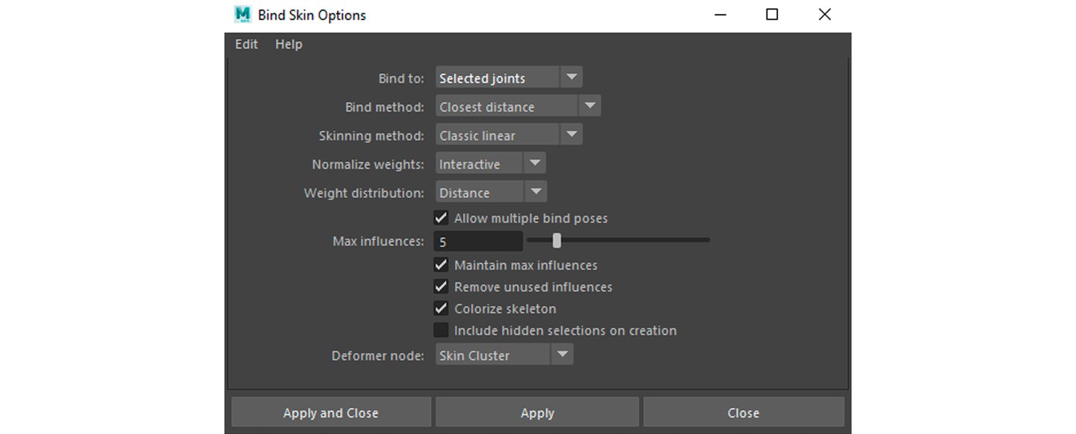
Task: Open the Edit menu
Action: (247, 44)
